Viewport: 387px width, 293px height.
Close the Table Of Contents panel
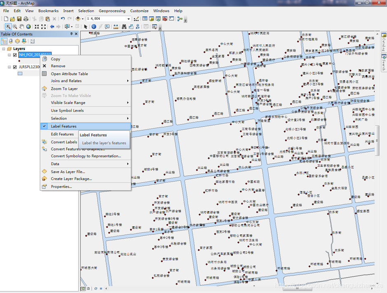pos(76,34)
